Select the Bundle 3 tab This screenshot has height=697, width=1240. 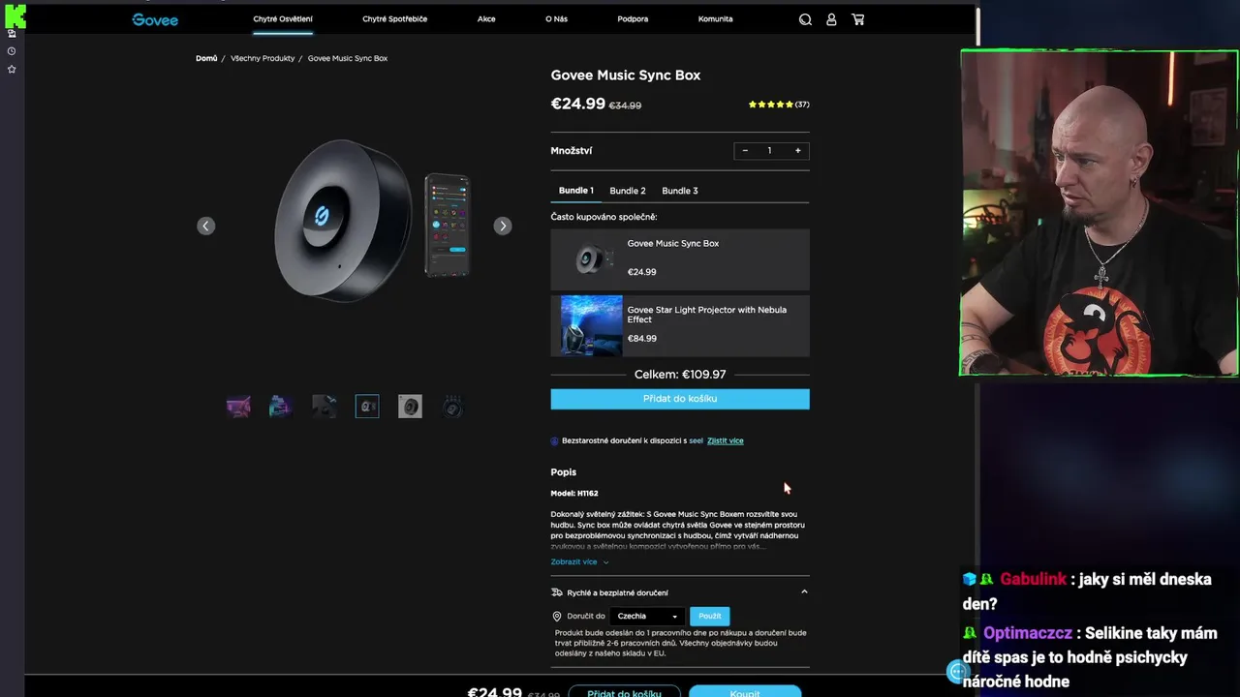click(x=680, y=191)
